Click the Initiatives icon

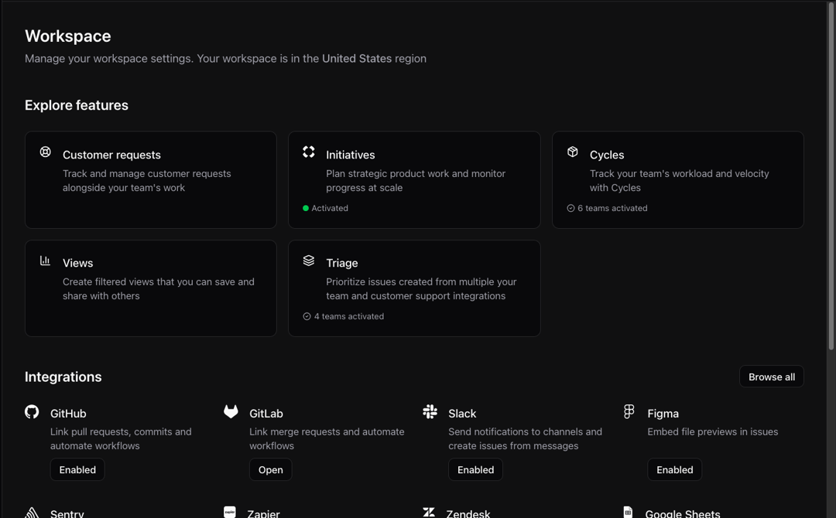[x=309, y=152]
